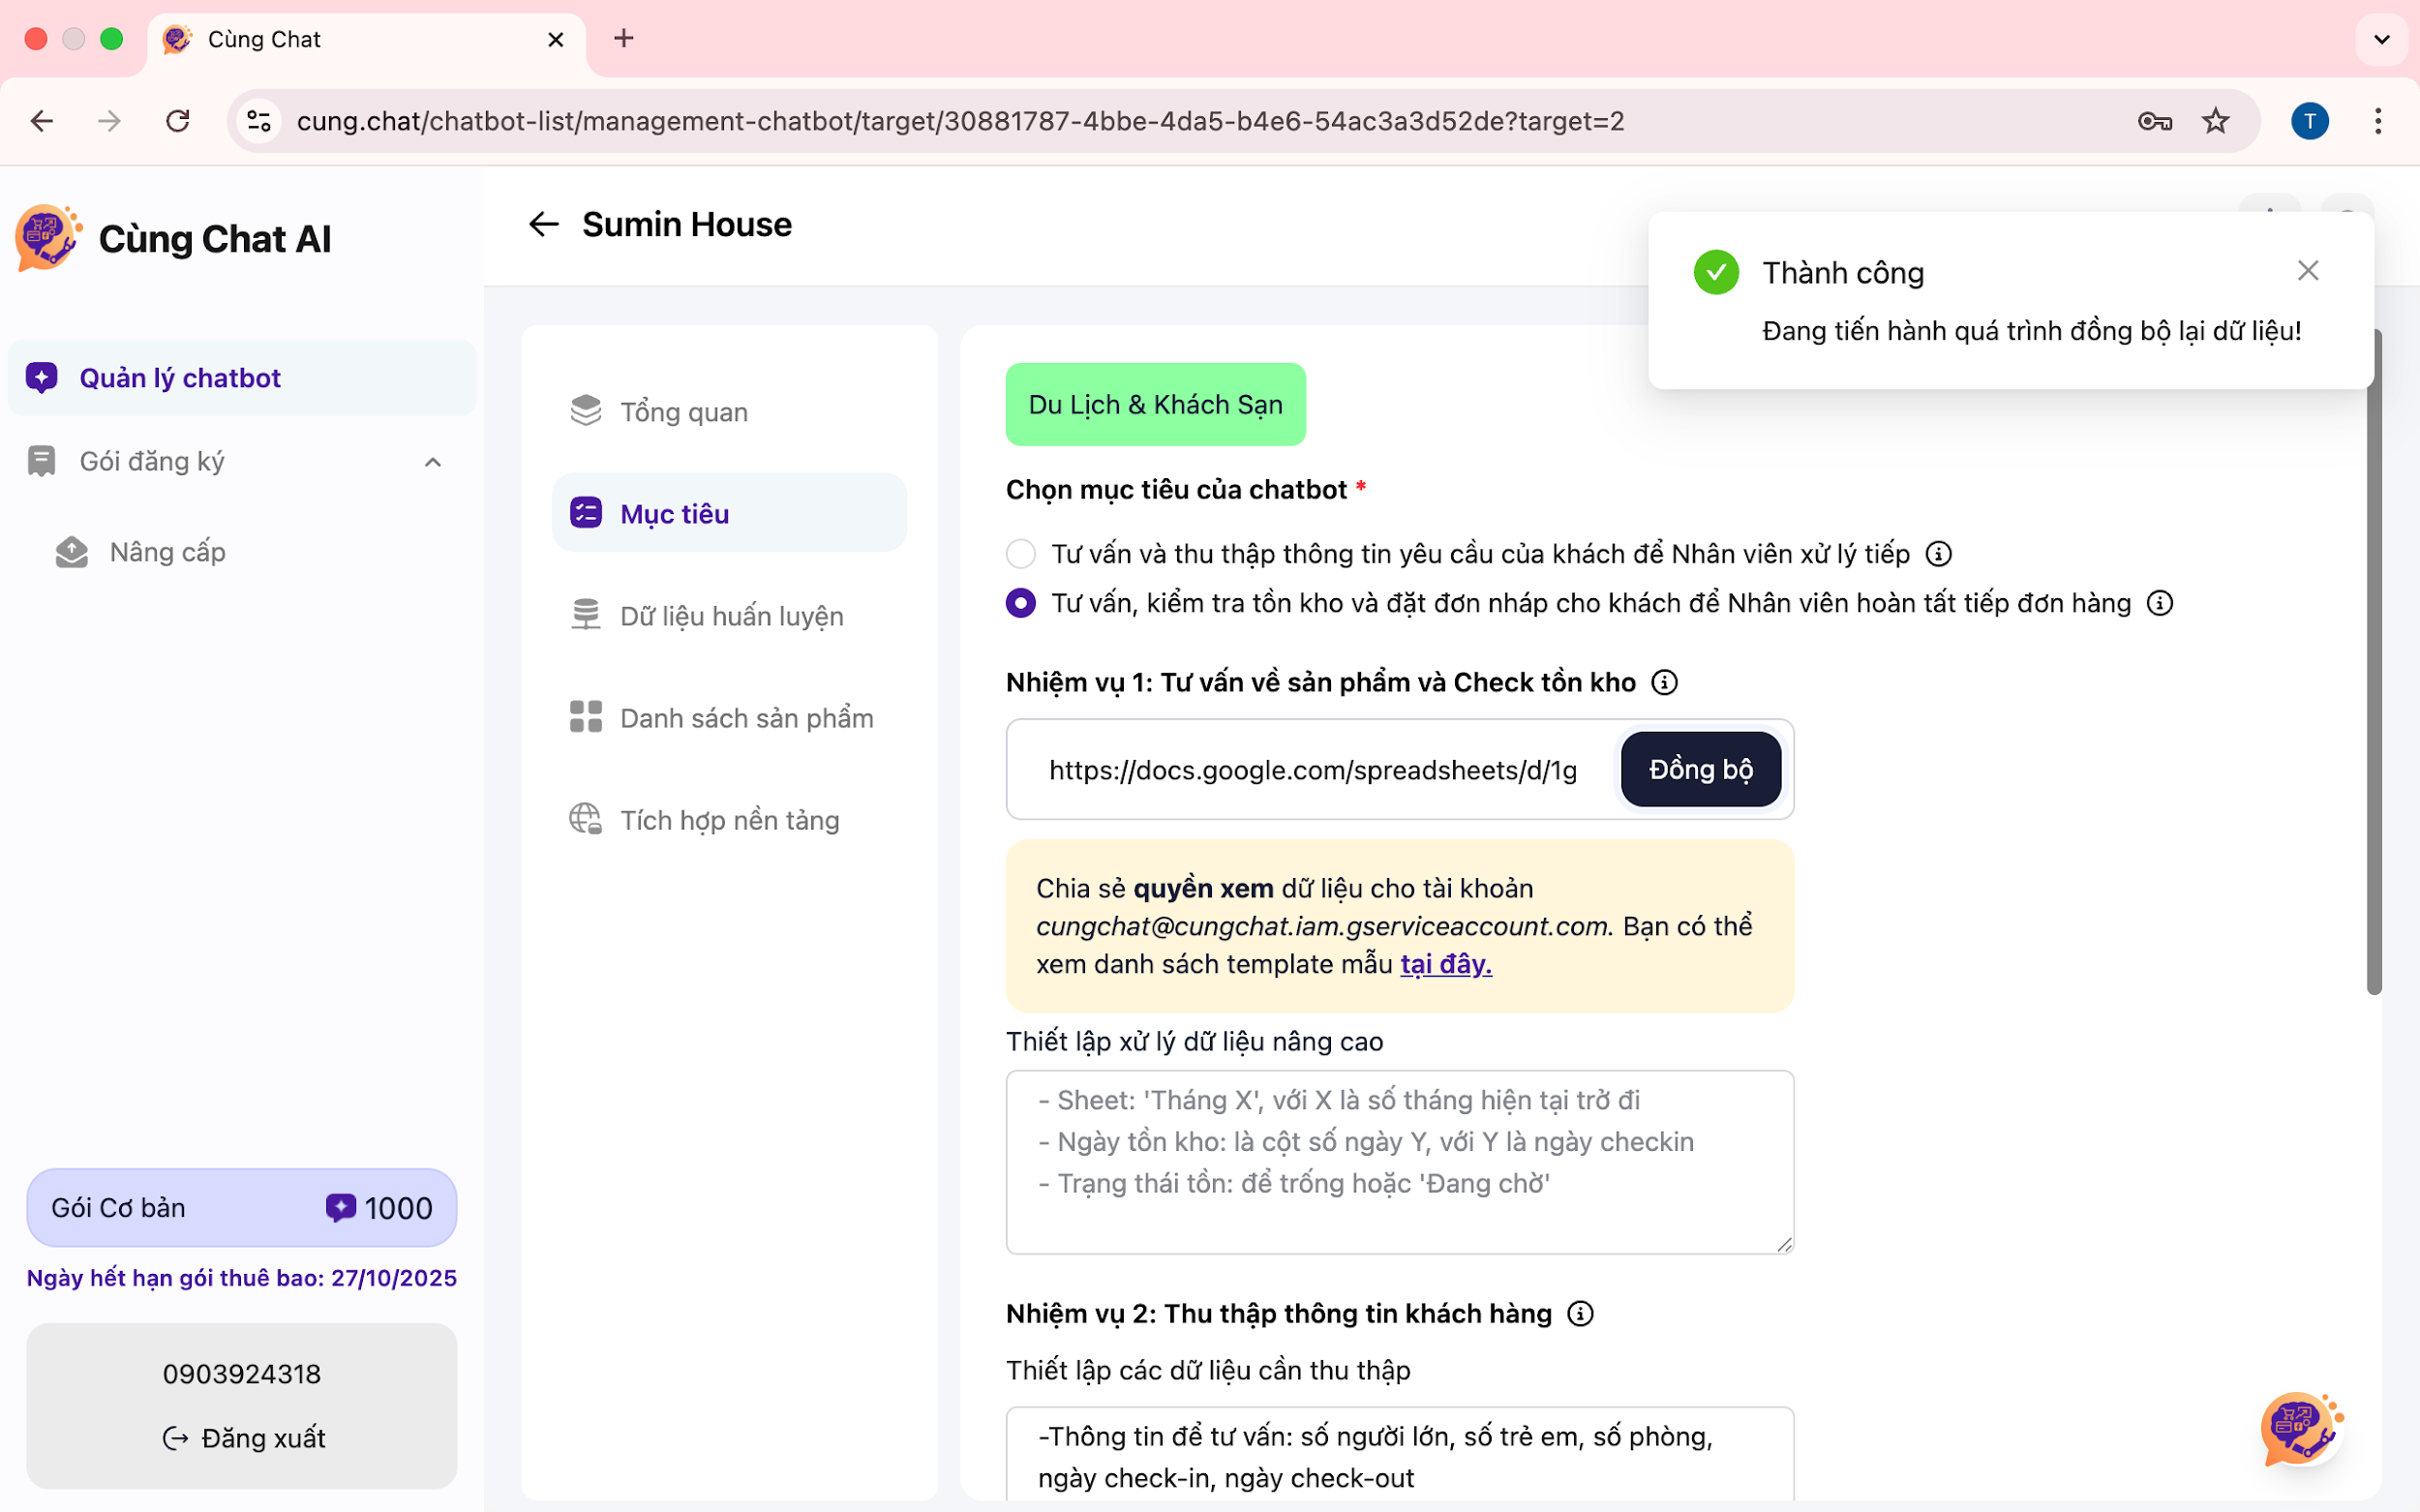Open the 'tại đây' template link

click(x=1445, y=964)
